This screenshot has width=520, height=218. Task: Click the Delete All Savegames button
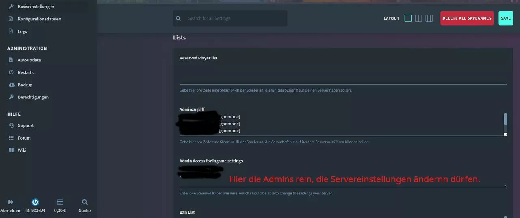(467, 18)
